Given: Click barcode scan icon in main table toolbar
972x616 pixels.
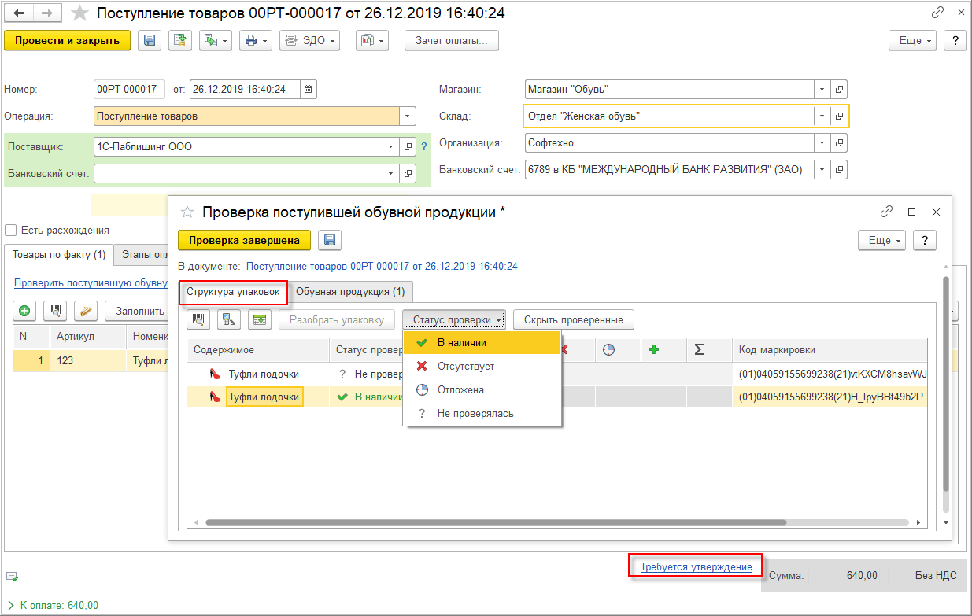Looking at the screenshot, I should [55, 311].
